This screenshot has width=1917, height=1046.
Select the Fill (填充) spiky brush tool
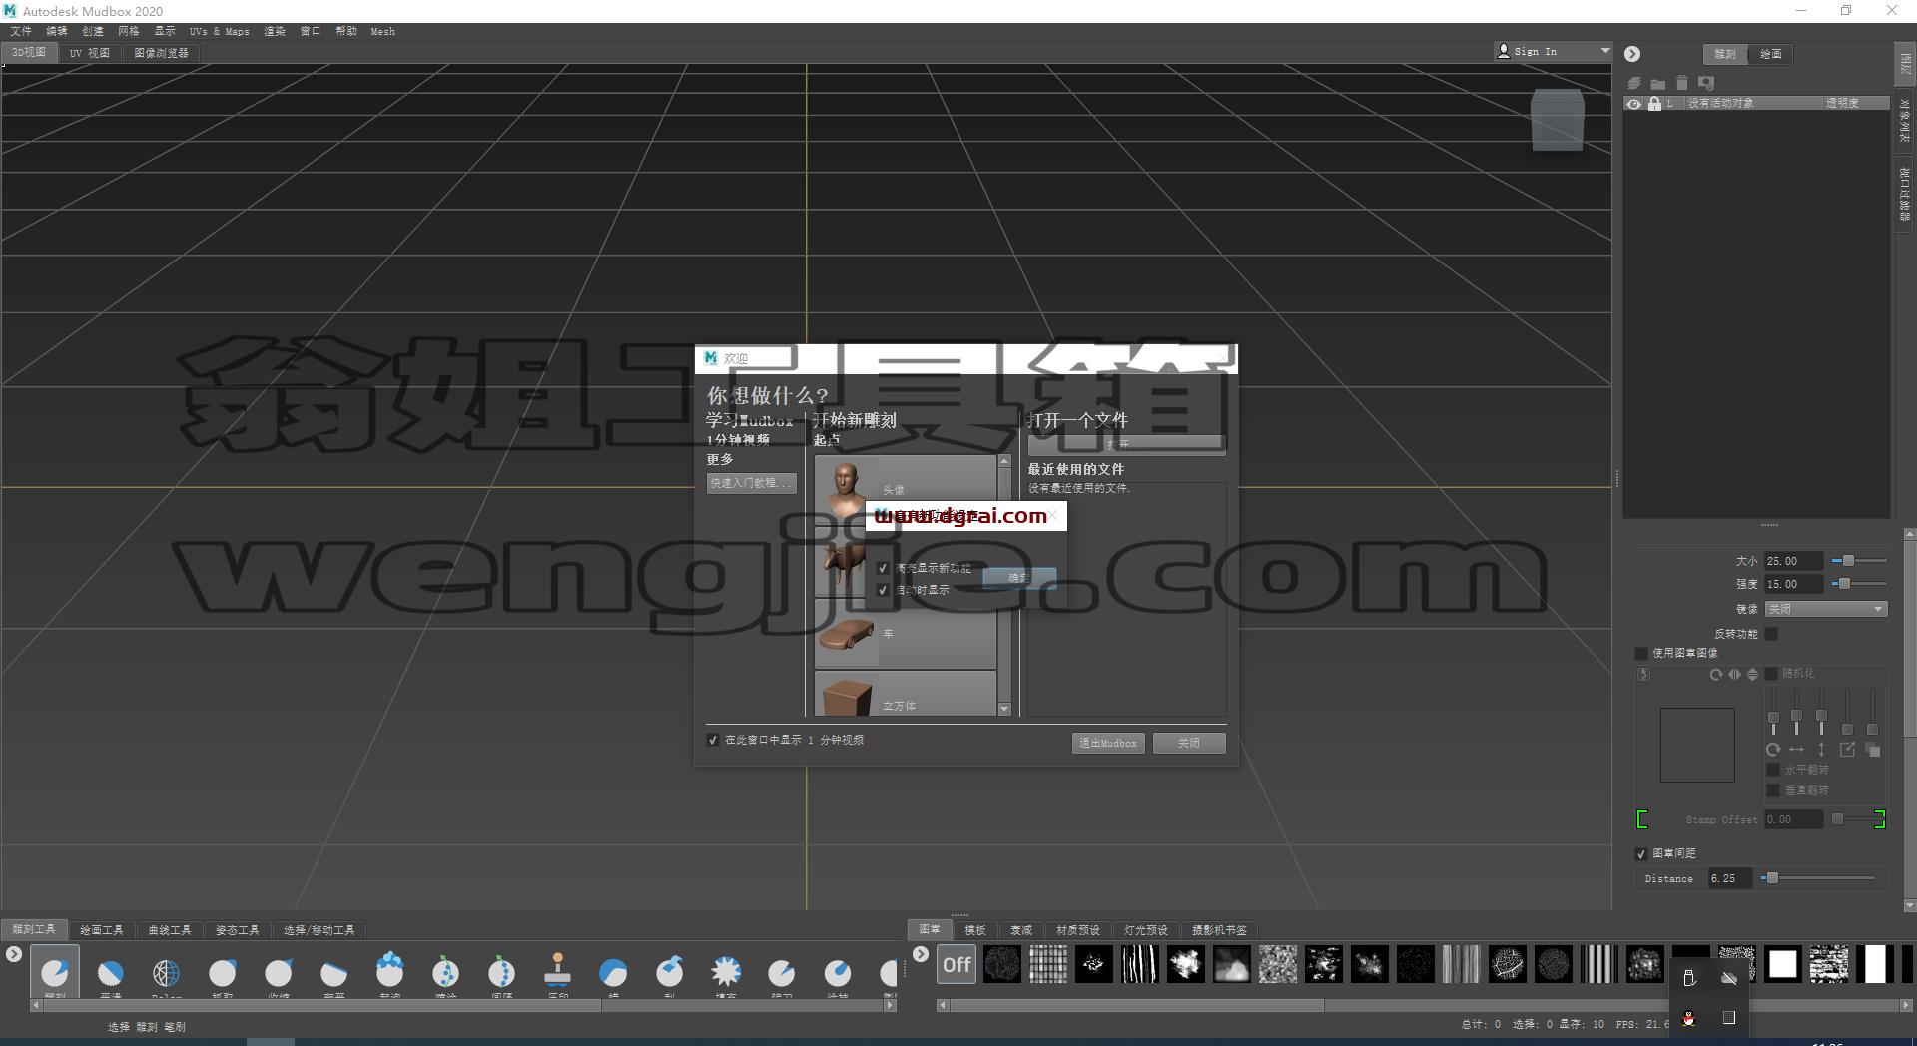(726, 972)
